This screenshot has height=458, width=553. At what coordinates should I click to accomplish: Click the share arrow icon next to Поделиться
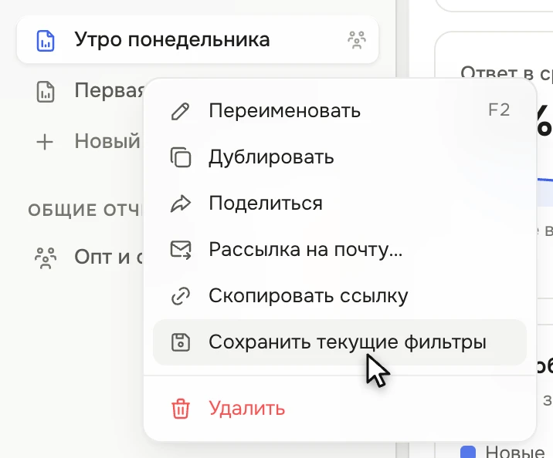click(x=181, y=203)
